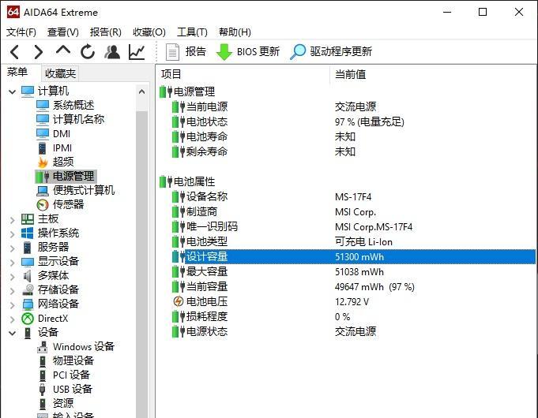The width and height of the screenshot is (538, 418).
Task: Click the 存储设备 disk icon
Action: [x=28, y=290]
